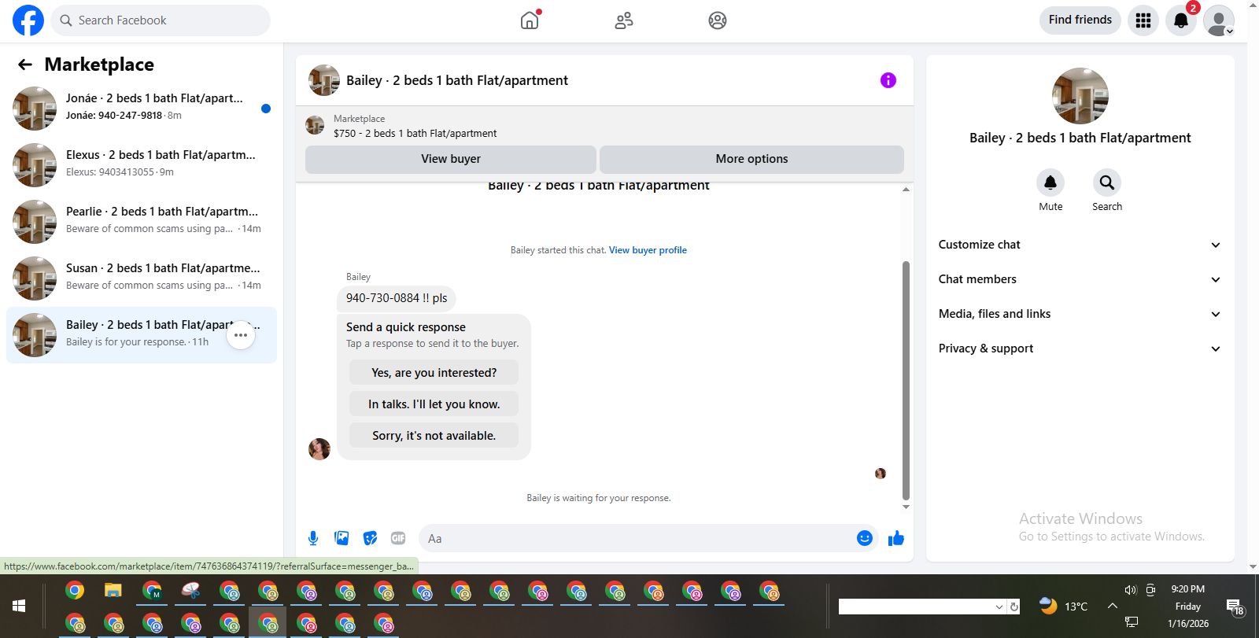Click the Search Facebook input field
The height and width of the screenshot is (638, 1259).
tap(161, 20)
